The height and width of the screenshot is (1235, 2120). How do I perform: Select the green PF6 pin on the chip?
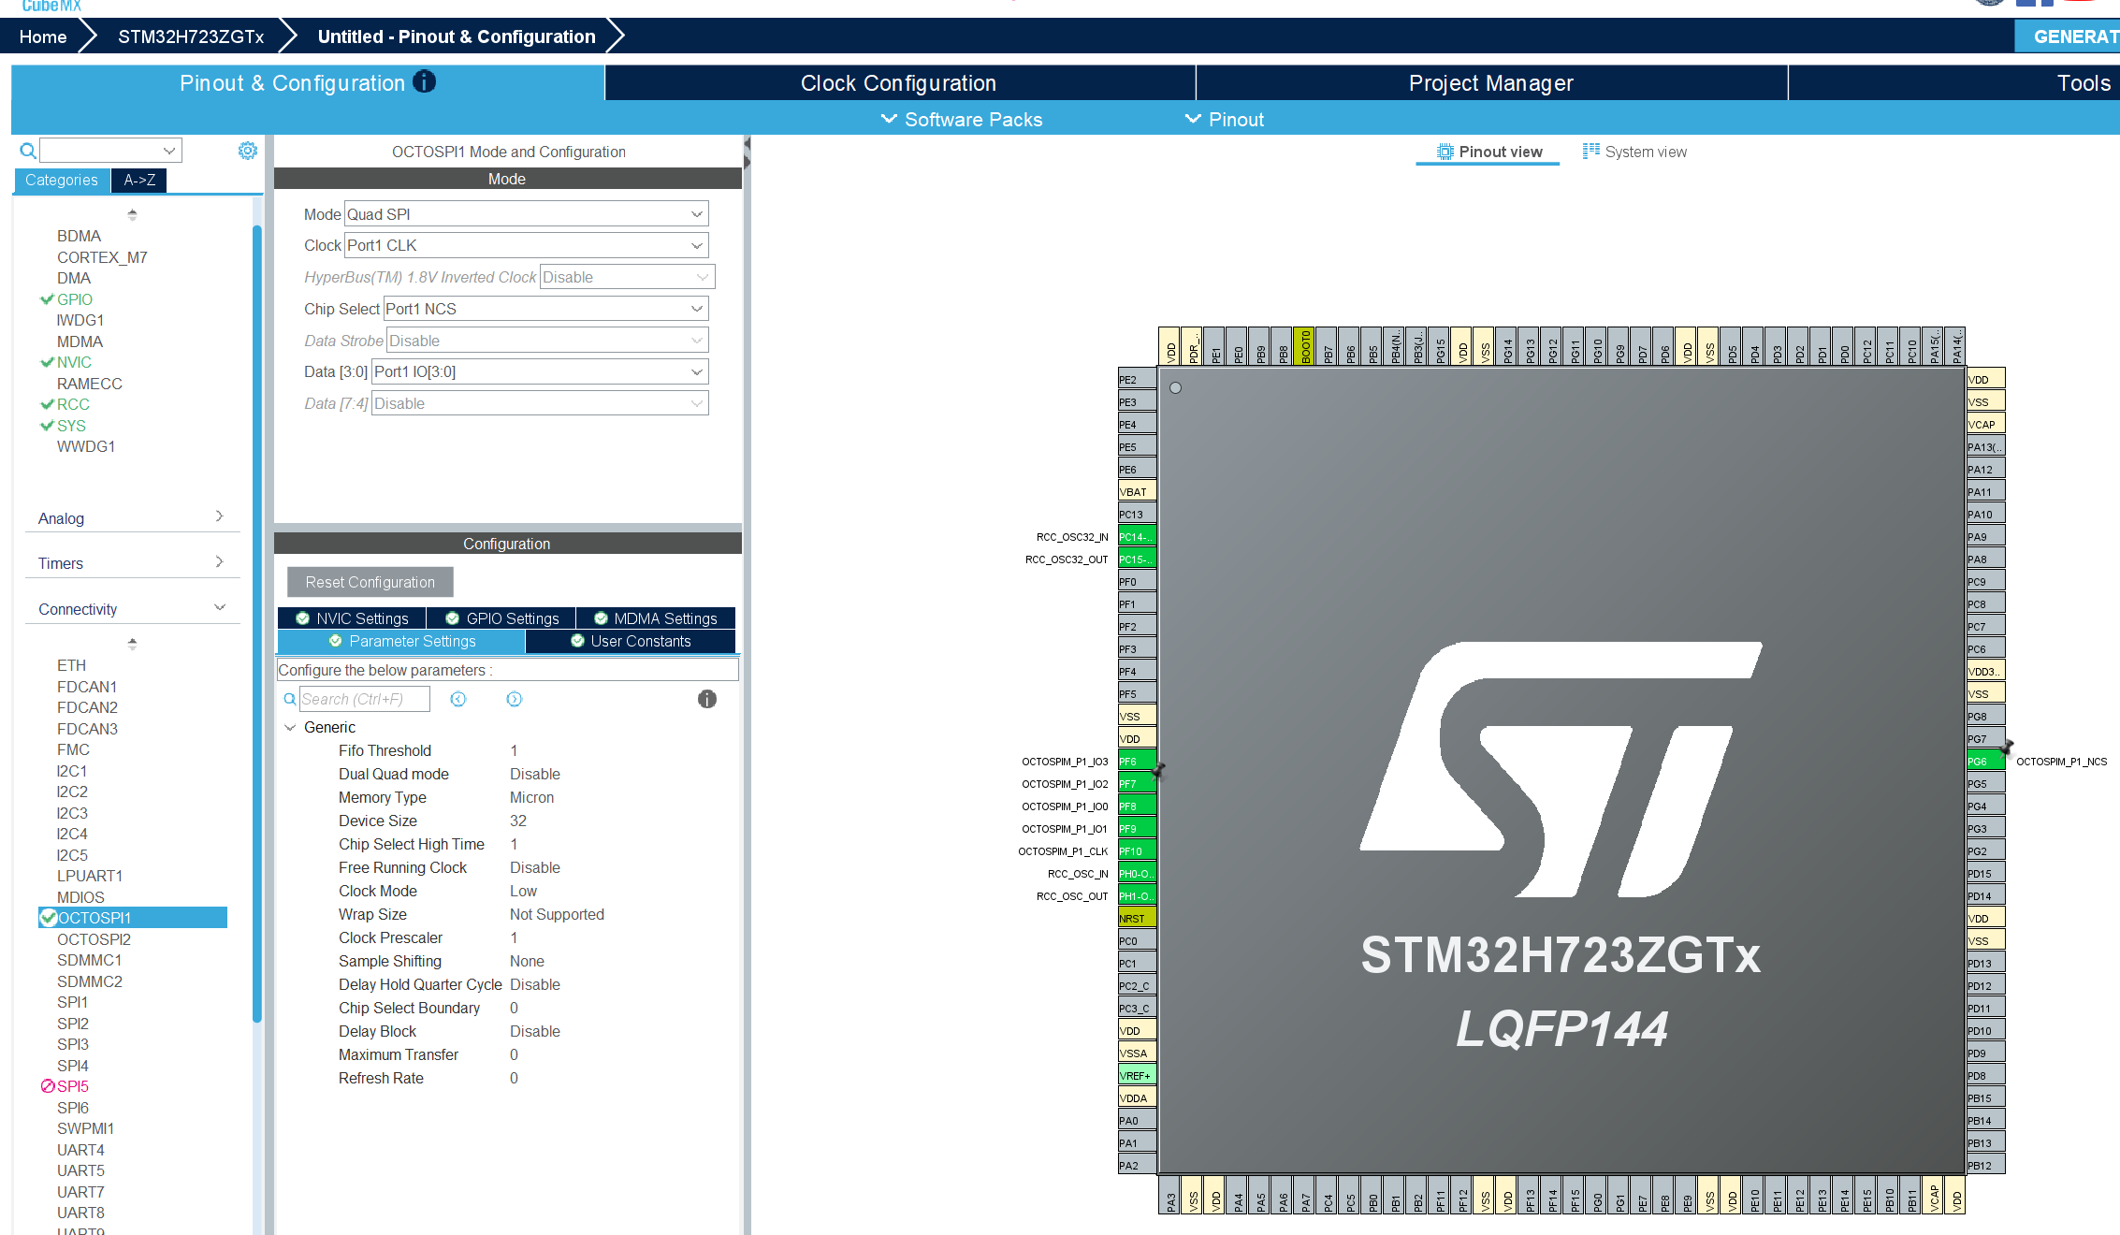tap(1137, 761)
